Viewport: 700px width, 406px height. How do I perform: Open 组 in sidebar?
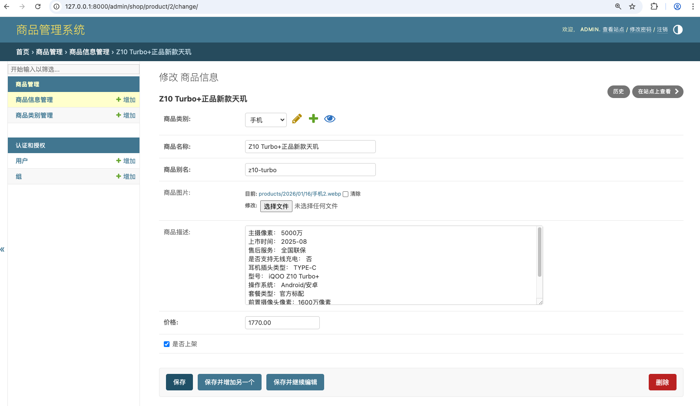click(x=19, y=177)
